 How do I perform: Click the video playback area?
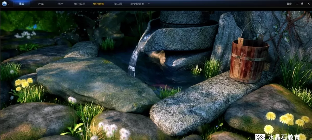pos(156,75)
